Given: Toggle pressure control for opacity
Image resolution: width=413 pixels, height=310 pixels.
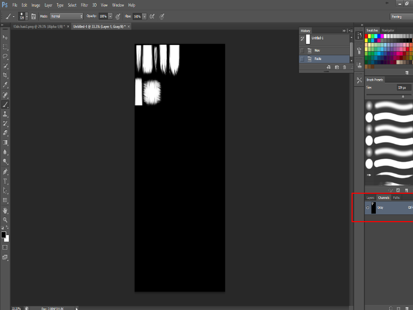Looking at the screenshot, I should click(x=118, y=17).
